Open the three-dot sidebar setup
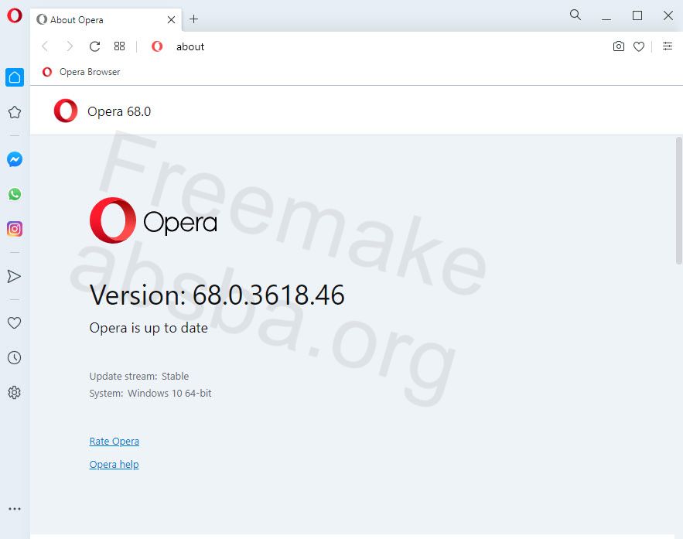Image resolution: width=683 pixels, height=539 pixels. (15, 509)
